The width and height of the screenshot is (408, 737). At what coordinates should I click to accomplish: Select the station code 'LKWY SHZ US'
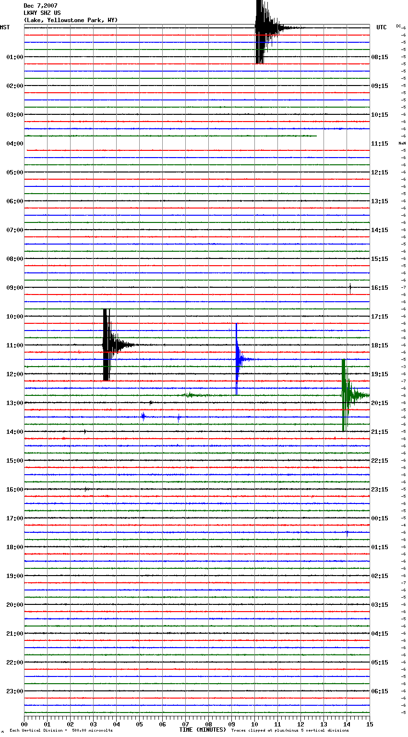click(42, 13)
